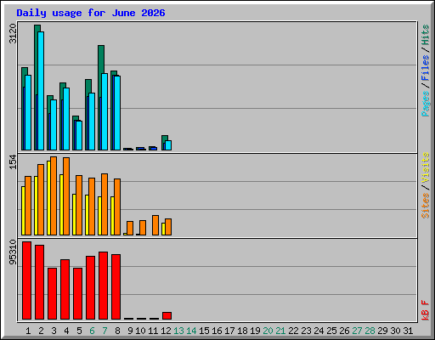Click day 2 on the x-axis

[x=41, y=331]
